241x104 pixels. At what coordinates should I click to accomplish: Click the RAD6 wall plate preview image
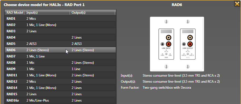pos(177,44)
